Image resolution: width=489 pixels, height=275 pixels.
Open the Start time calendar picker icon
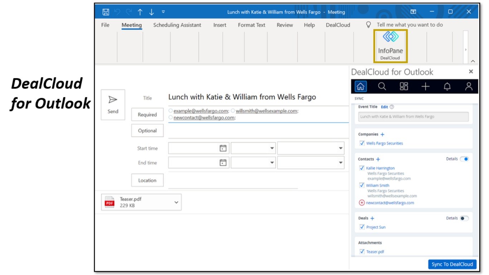click(x=223, y=148)
